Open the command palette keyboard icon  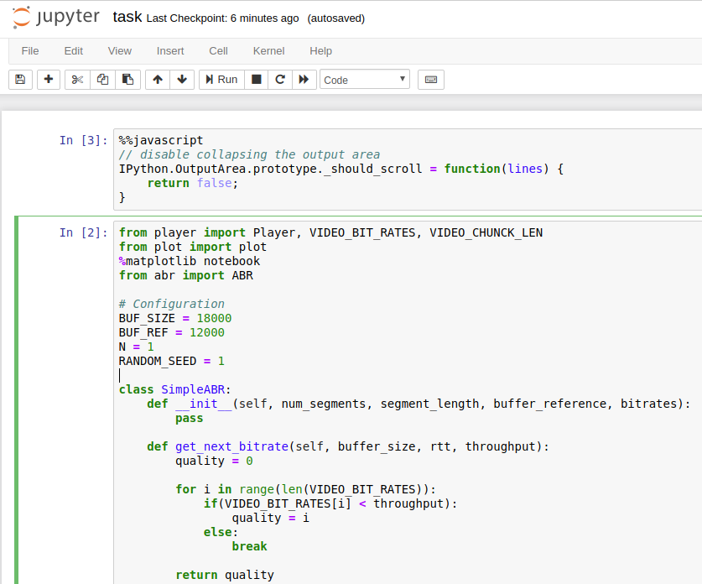point(431,80)
